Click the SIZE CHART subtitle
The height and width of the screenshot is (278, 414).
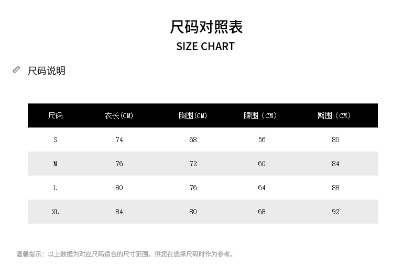coord(205,47)
